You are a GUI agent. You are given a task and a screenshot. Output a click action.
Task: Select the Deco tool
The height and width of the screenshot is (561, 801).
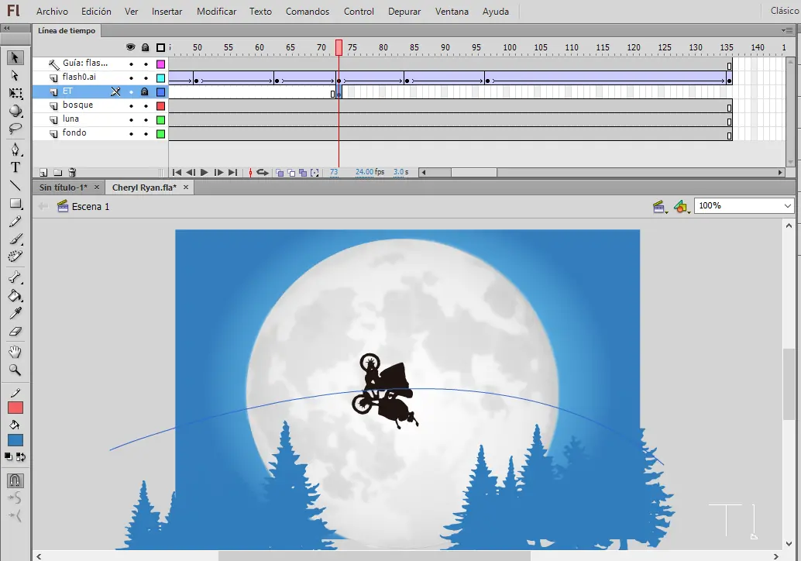point(15,256)
